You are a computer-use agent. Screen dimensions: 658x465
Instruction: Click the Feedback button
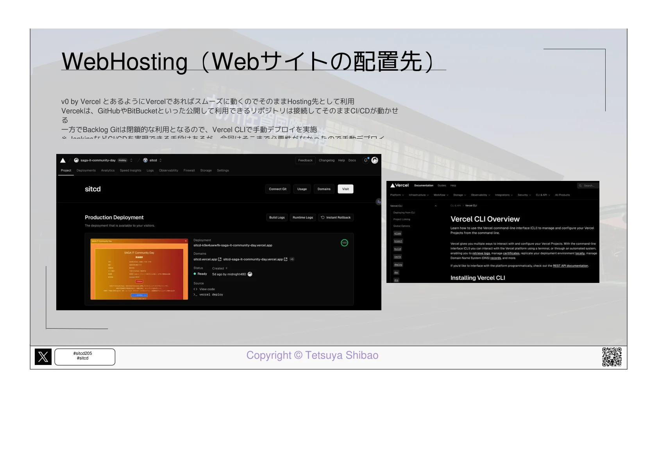click(x=306, y=160)
